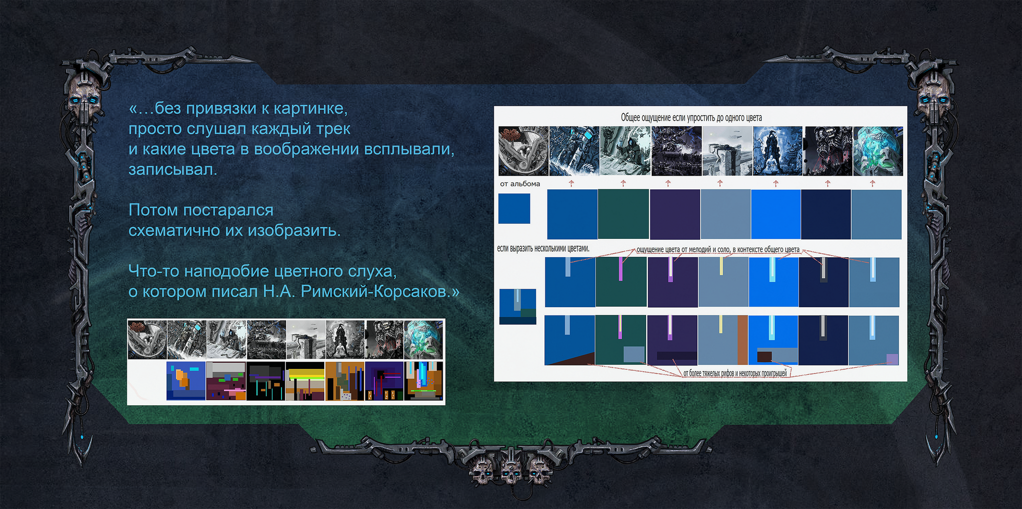Select the bottom-row steel blue swatch with lilac square
The height and width of the screenshot is (509, 1022).
tap(874, 340)
